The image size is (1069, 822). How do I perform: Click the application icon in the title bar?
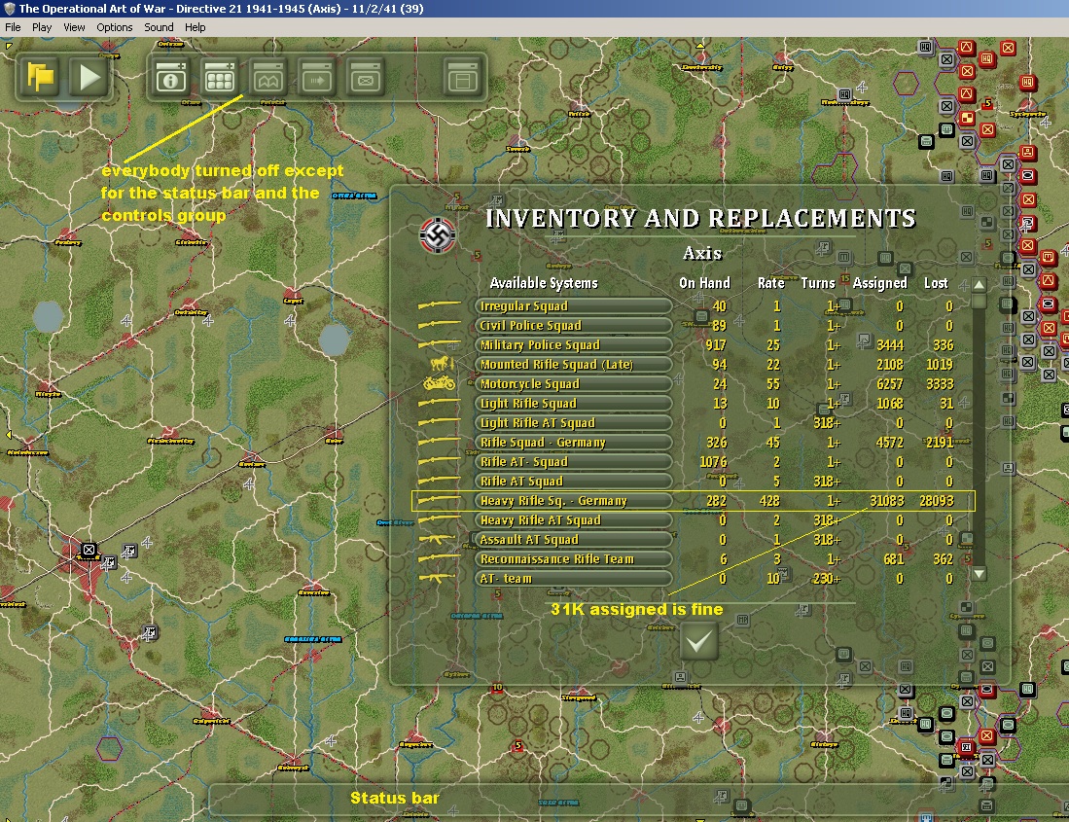[9, 8]
